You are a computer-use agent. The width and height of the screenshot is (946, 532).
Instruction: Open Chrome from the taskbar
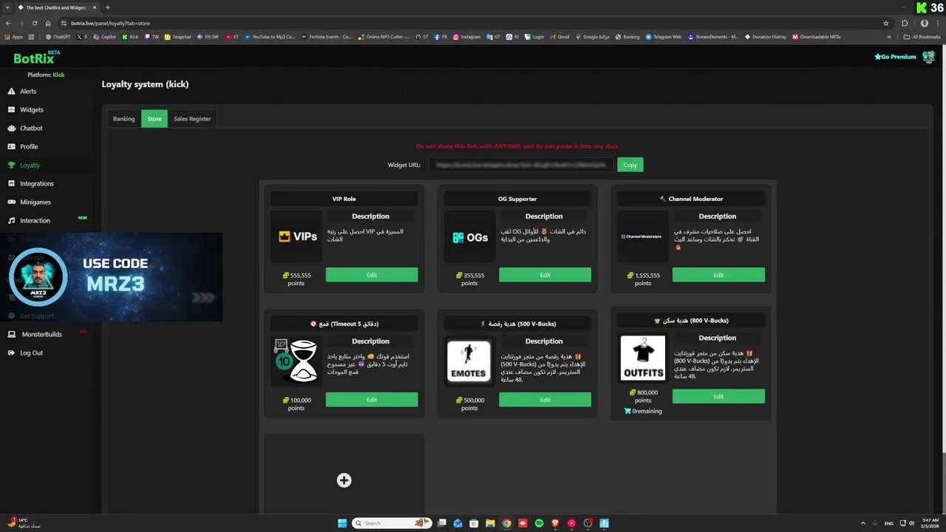tap(506, 523)
